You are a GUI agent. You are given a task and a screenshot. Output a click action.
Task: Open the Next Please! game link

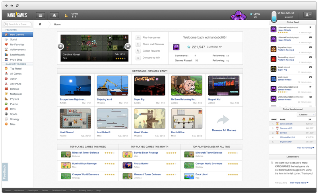pos(67,132)
